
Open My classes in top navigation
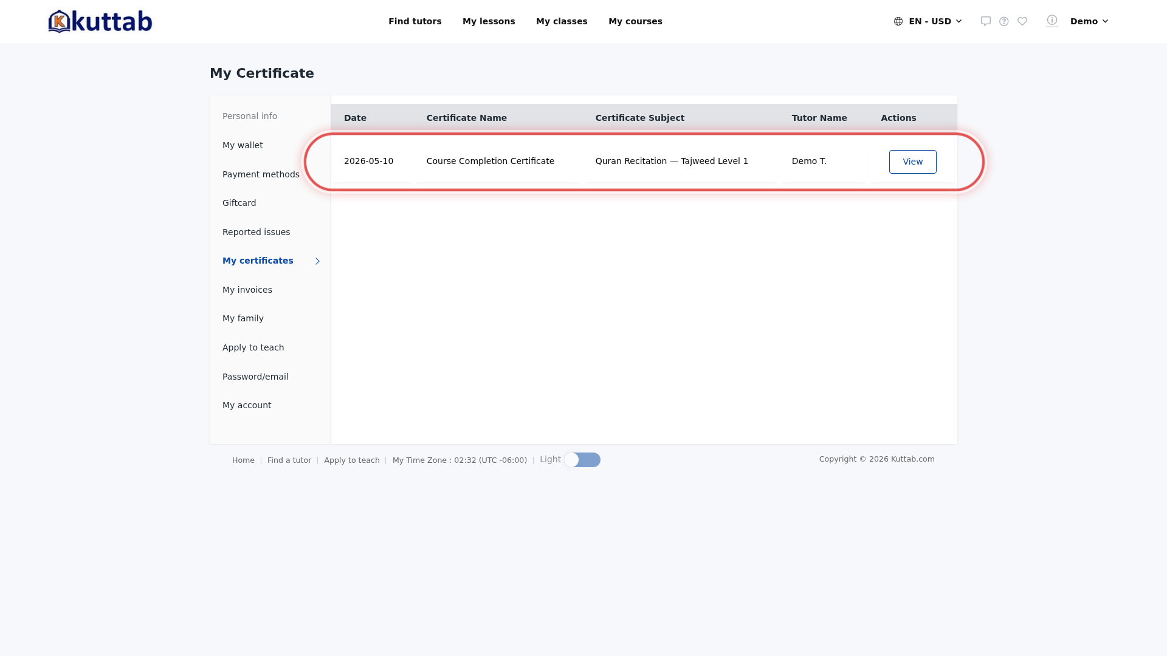(562, 21)
